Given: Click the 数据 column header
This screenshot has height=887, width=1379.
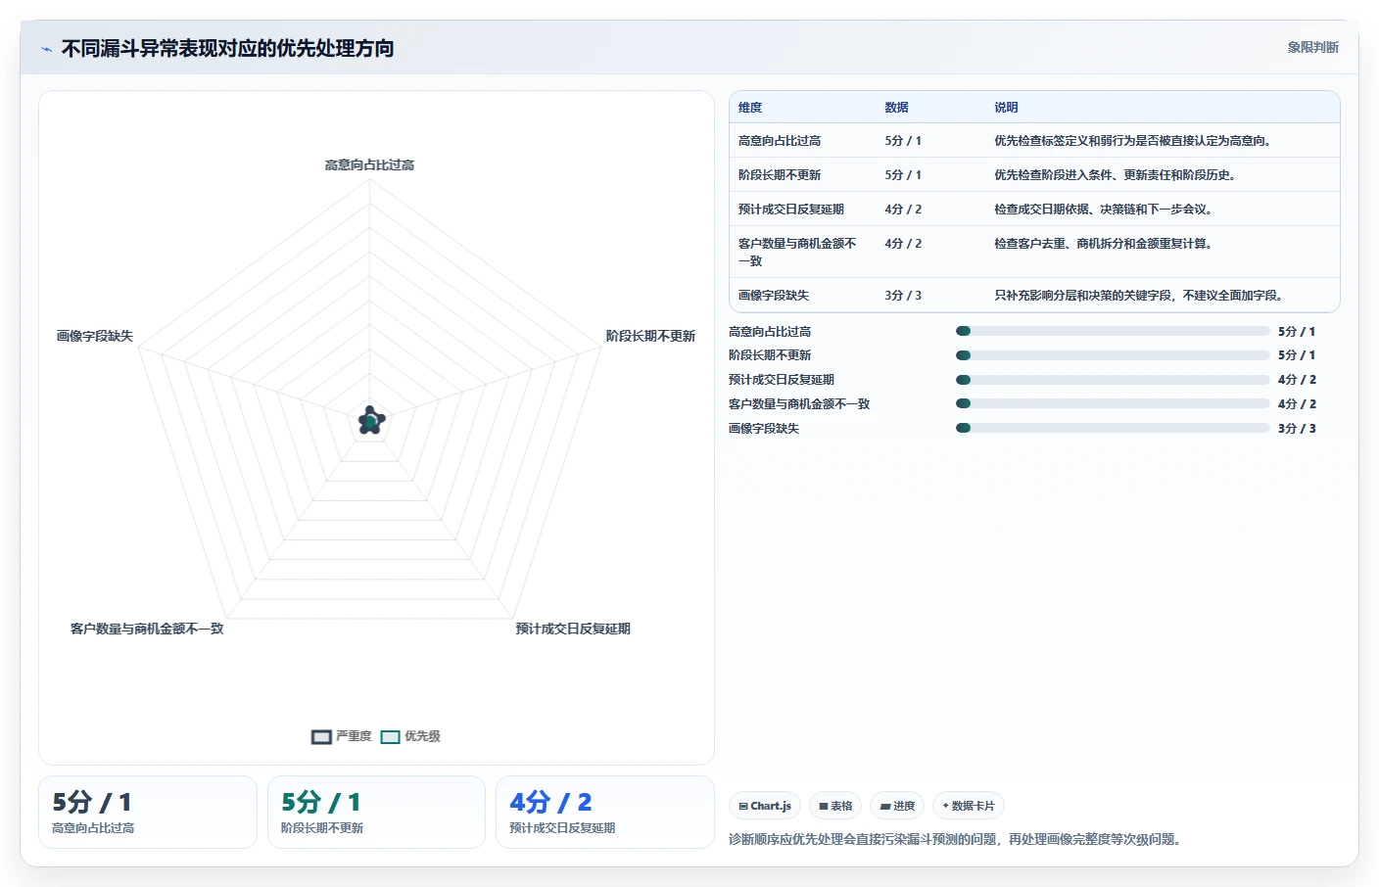Looking at the screenshot, I should (x=896, y=108).
